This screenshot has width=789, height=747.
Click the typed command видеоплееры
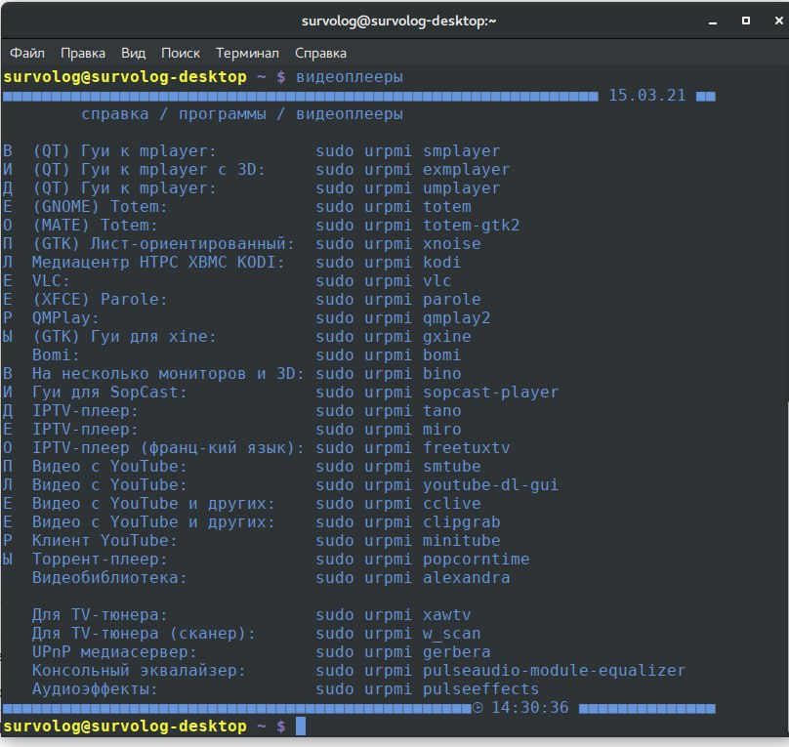[x=350, y=77]
